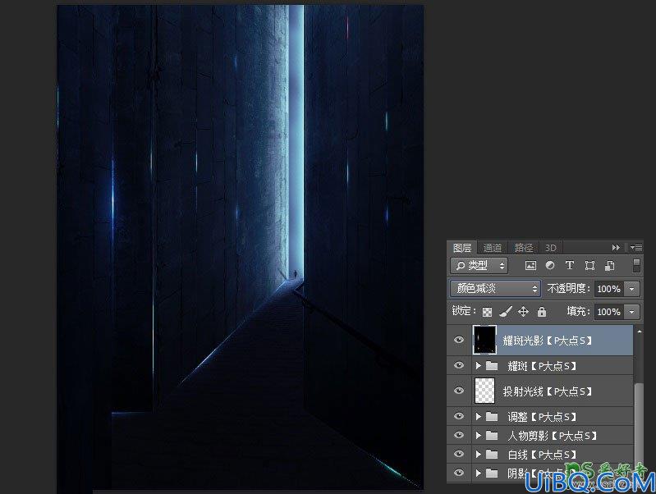The width and height of the screenshot is (656, 494).
Task: Switch to the 图层 tab
Action: 462,248
